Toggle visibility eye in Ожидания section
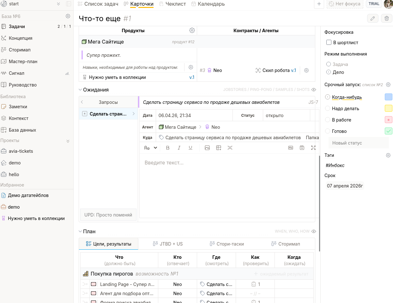393x303 pixels. click(x=314, y=90)
